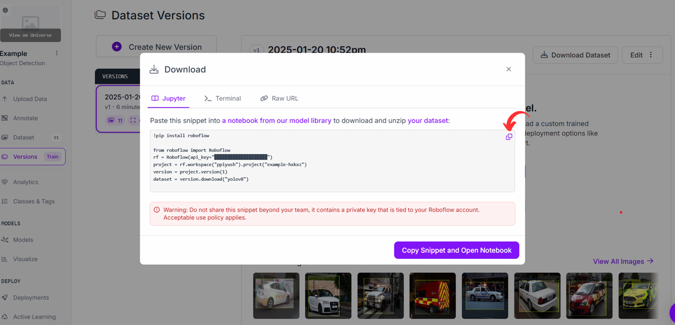Click the v1 badge beside the version timestamp
This screenshot has width=675, height=325.
click(x=256, y=50)
